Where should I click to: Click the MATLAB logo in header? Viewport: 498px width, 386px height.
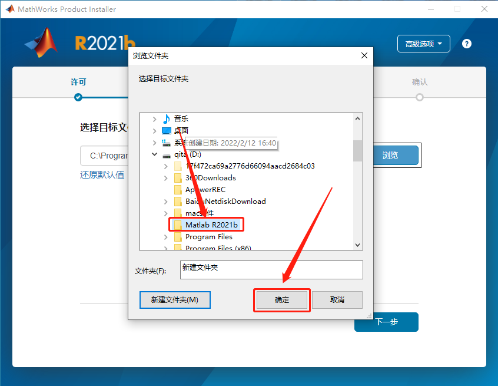pyautogui.click(x=41, y=42)
